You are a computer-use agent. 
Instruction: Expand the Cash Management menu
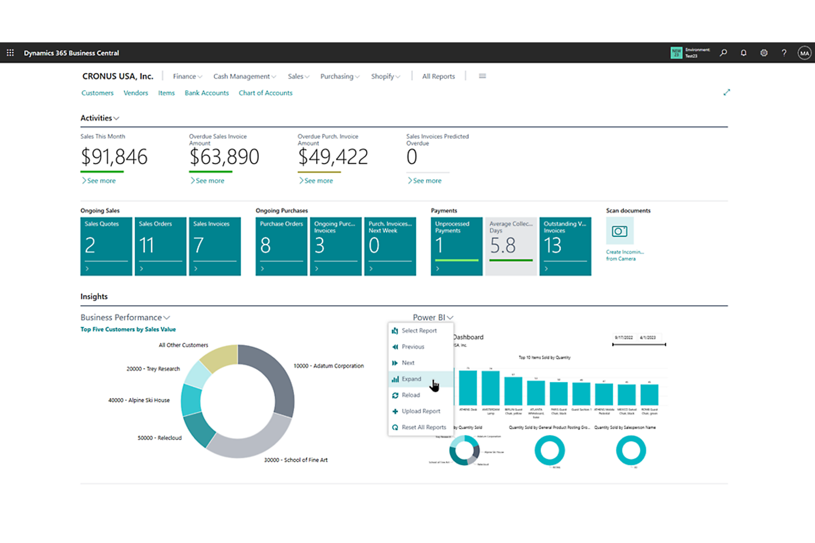click(x=244, y=76)
